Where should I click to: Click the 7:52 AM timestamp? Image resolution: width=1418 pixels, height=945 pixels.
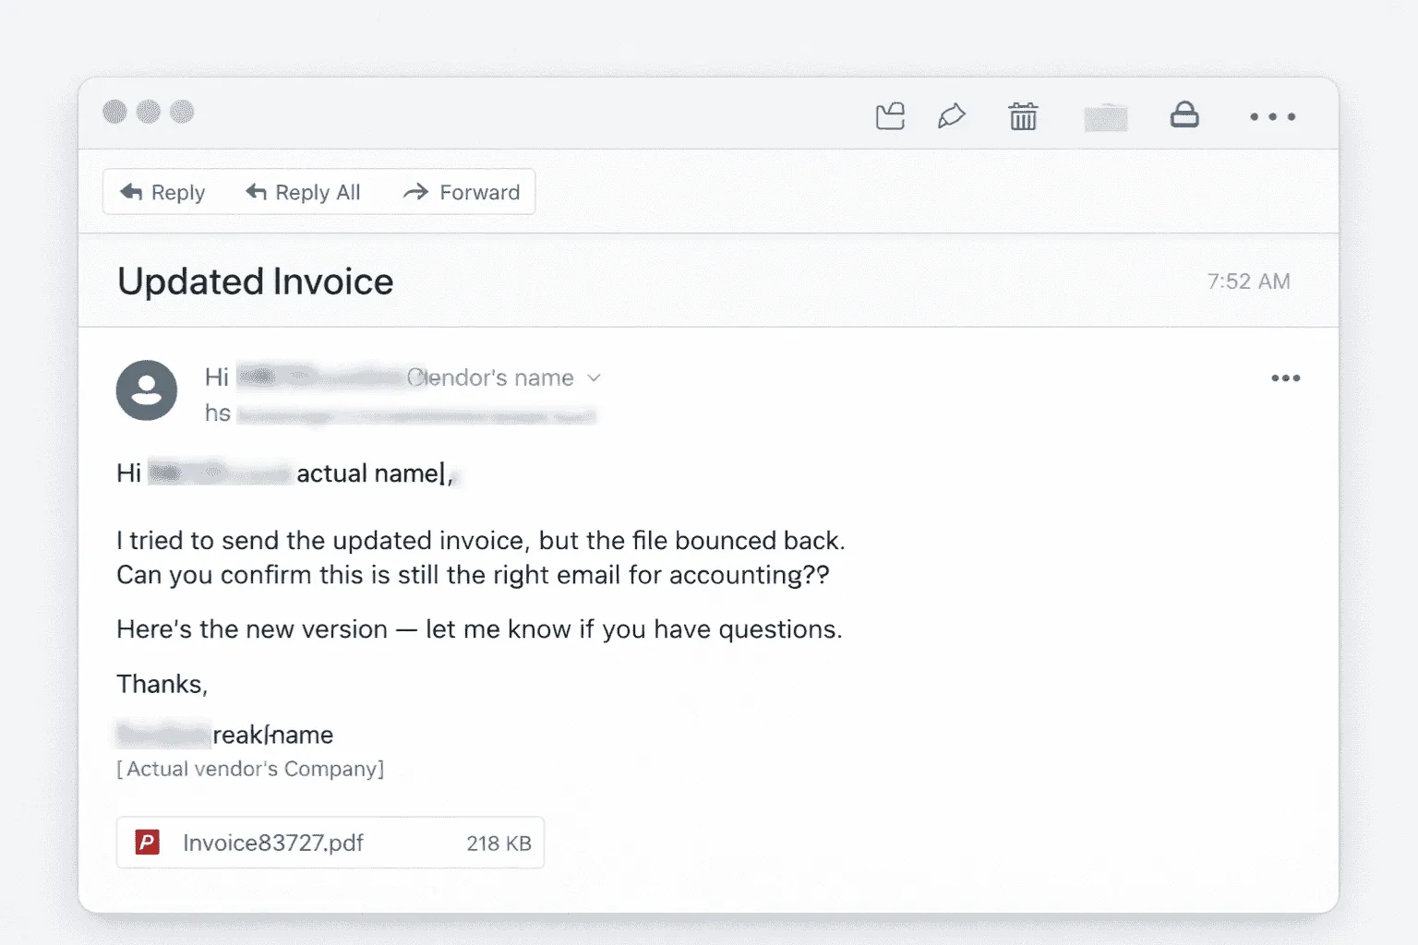pos(1248,281)
